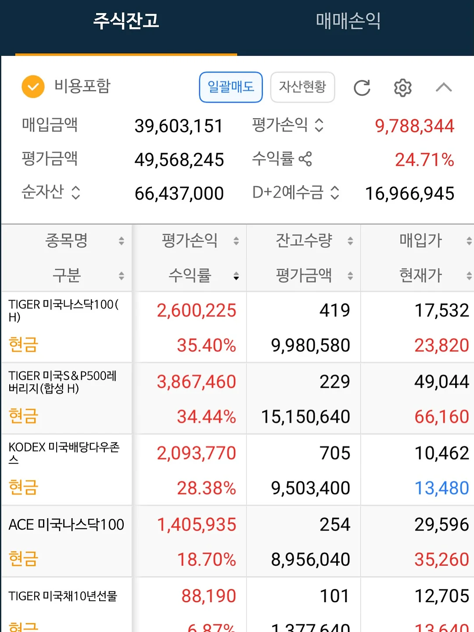Click profit value 2,600,225
Viewport: 474px width, 632px height.
(x=197, y=311)
